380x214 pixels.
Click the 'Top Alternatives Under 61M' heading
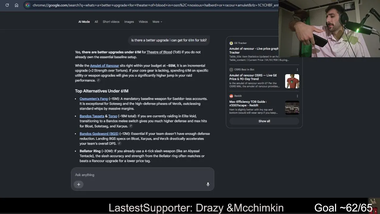click(102, 91)
